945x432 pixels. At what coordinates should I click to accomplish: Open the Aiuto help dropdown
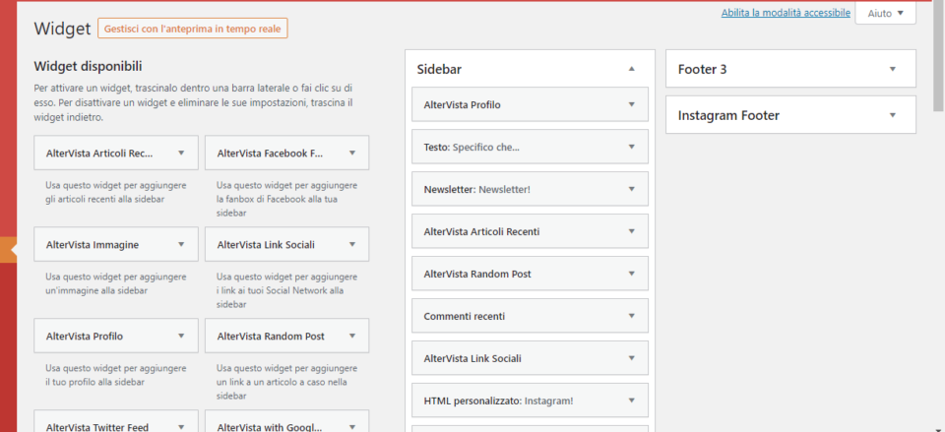click(885, 13)
